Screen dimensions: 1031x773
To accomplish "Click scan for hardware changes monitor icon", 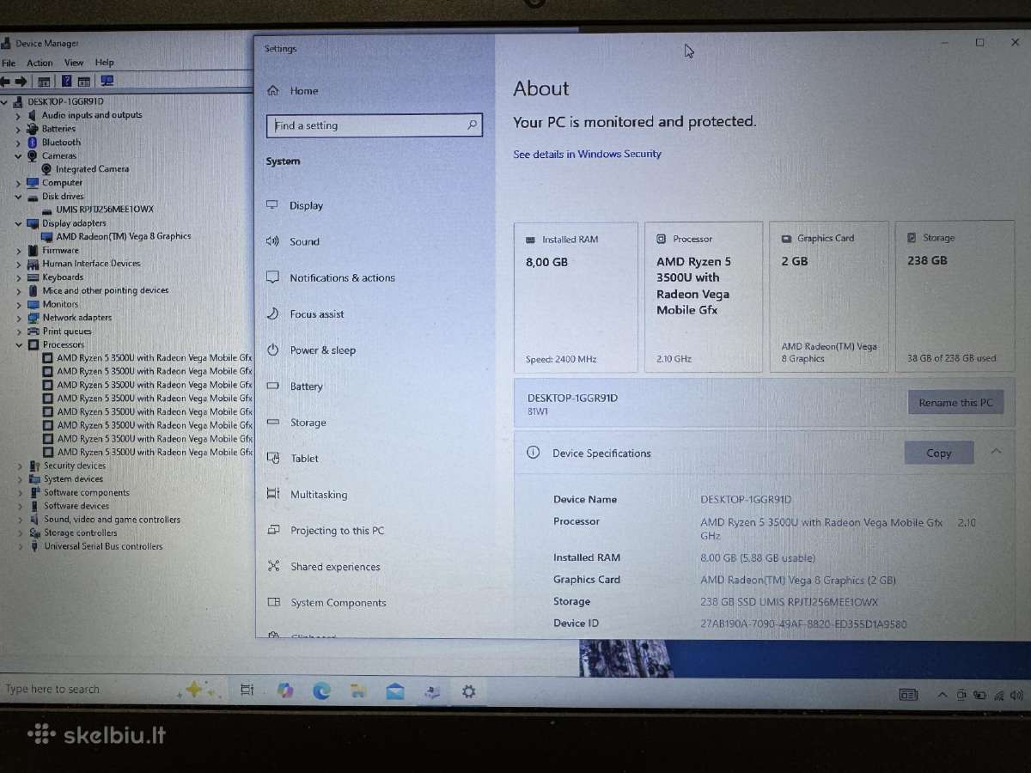I will [107, 81].
